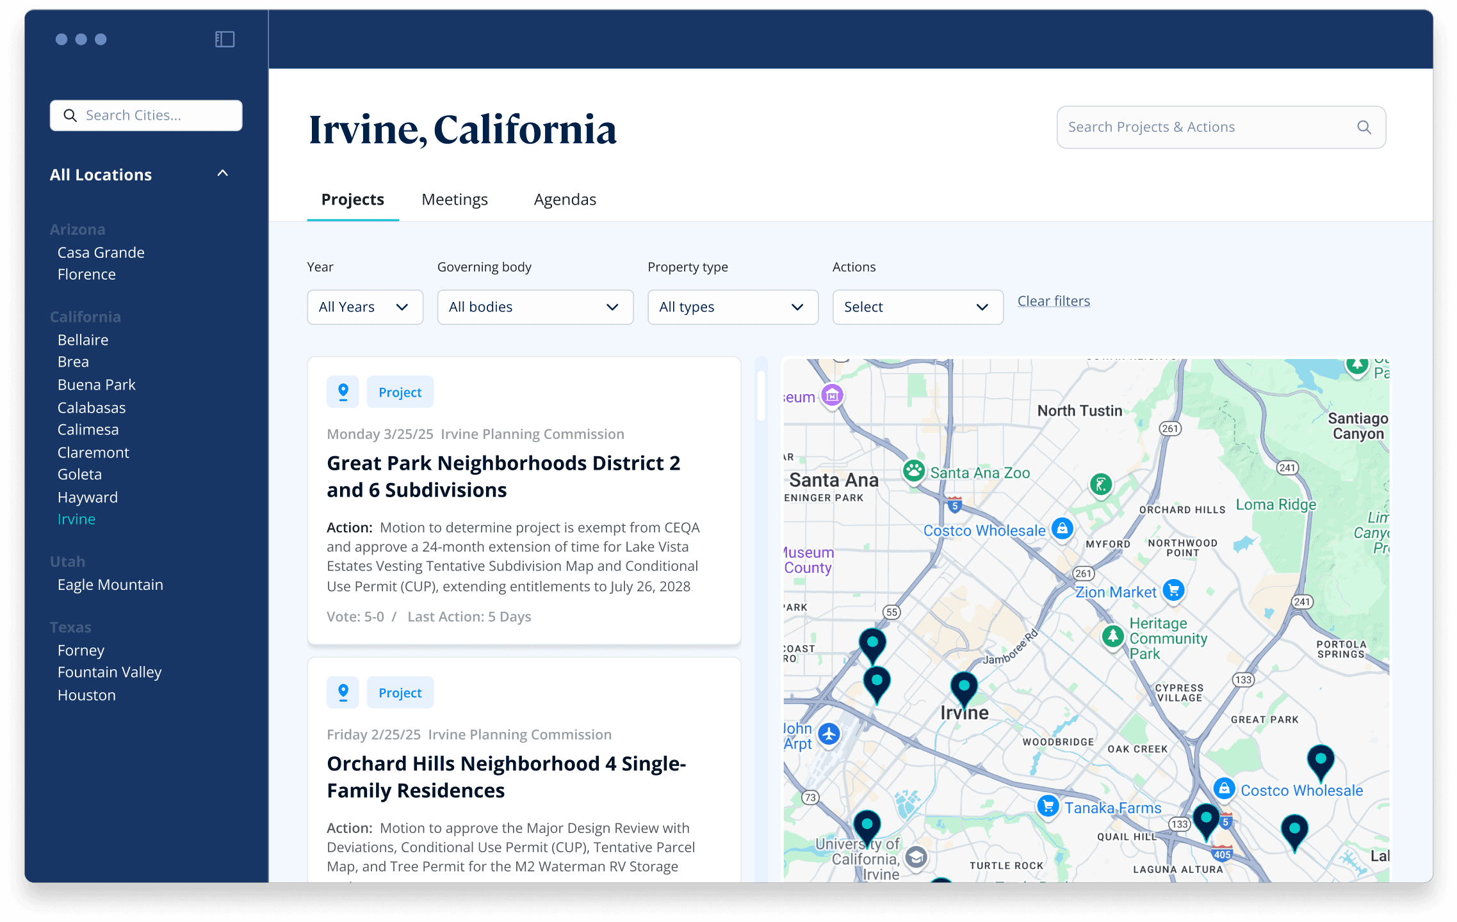The height and width of the screenshot is (922, 1457).
Task: Click the location pin icon on Great Park card
Action: (x=343, y=392)
